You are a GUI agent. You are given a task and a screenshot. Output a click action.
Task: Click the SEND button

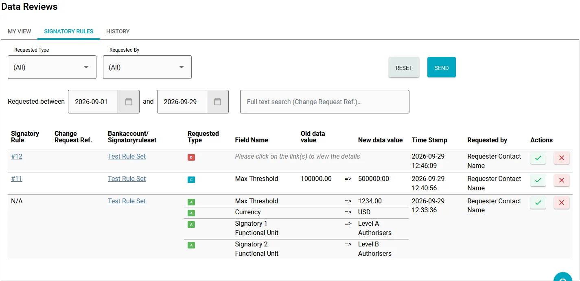tap(442, 67)
